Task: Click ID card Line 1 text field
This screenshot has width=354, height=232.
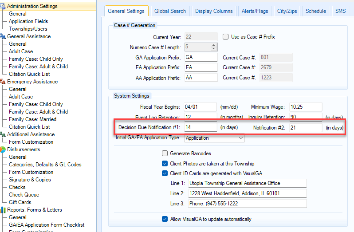Action: click(248, 183)
